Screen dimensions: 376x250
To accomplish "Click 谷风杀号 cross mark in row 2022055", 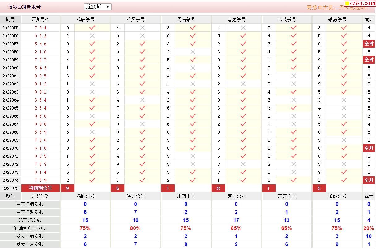I will pos(142,28).
